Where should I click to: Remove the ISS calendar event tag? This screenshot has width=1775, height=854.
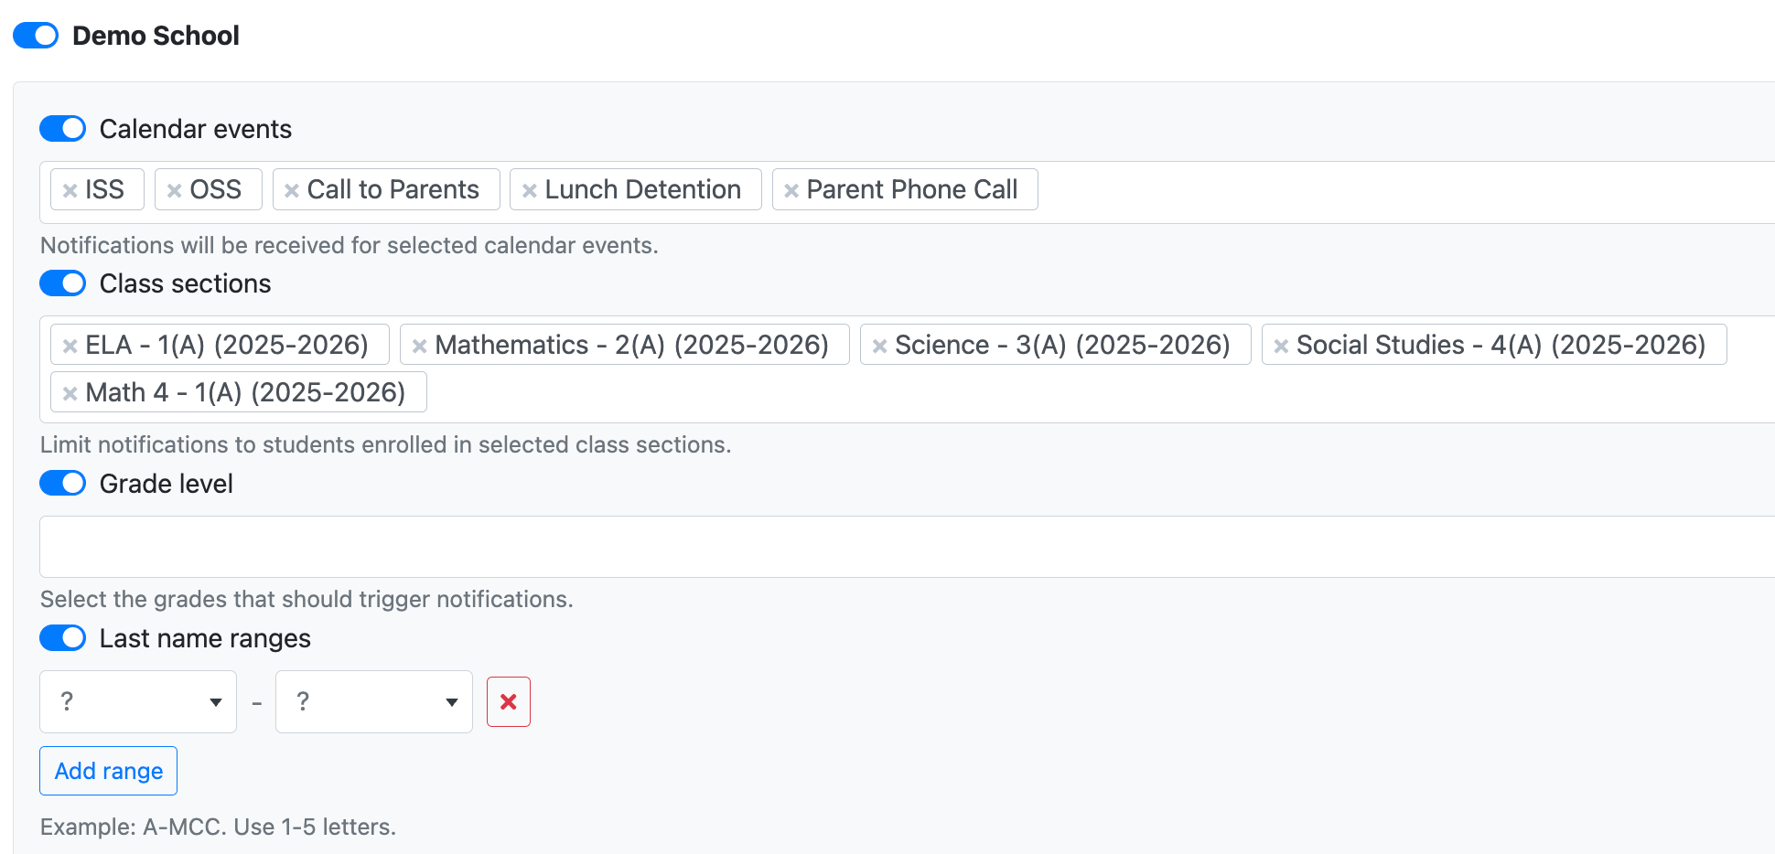pos(70,190)
